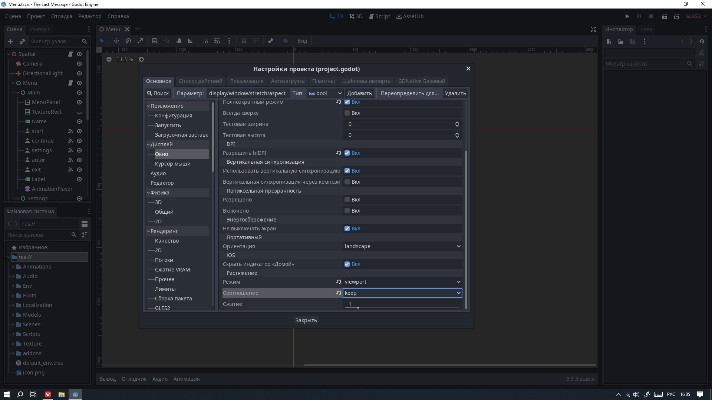Add a new node with the plus icon
The width and height of the screenshot is (712, 400).
pyautogui.click(x=10, y=41)
